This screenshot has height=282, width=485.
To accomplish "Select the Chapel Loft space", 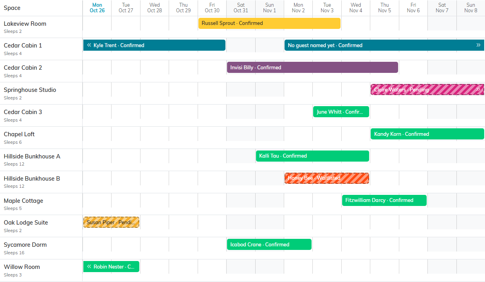I will (x=19, y=134).
